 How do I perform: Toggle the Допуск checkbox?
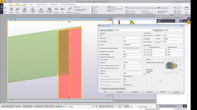(x=100, y=73)
